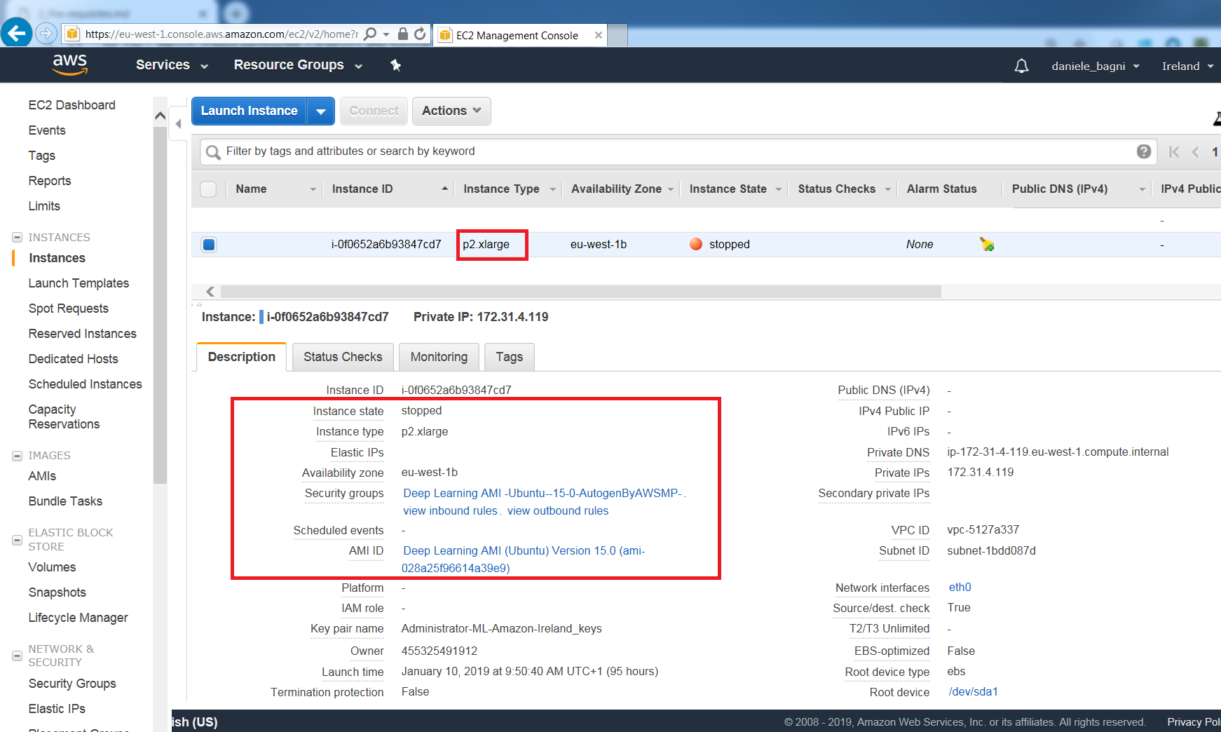Viewport: 1221px width, 732px height.
Task: Toggle checkbox for instance i-0f0652a6b93847cd7
Action: [209, 245]
